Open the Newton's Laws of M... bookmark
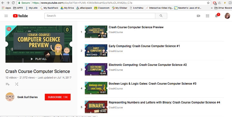232x117 pixels. point(188,8)
